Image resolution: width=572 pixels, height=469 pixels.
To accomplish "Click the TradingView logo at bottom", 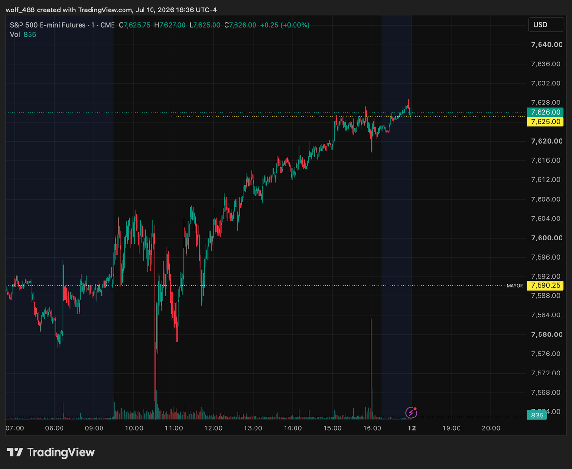I will [51, 452].
